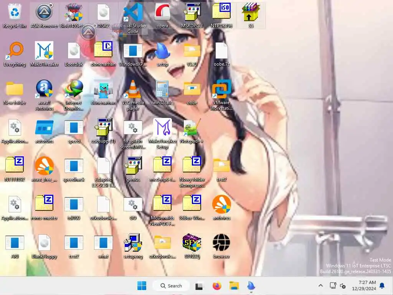Select the fix splash screen file icon

(x=133, y=134)
